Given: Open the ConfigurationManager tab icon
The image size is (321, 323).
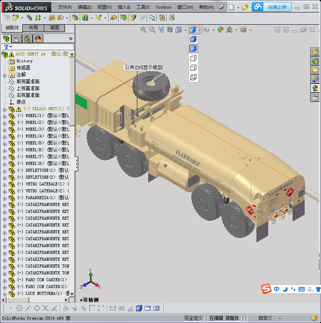Looking at the screenshot, I should tap(27, 39).
